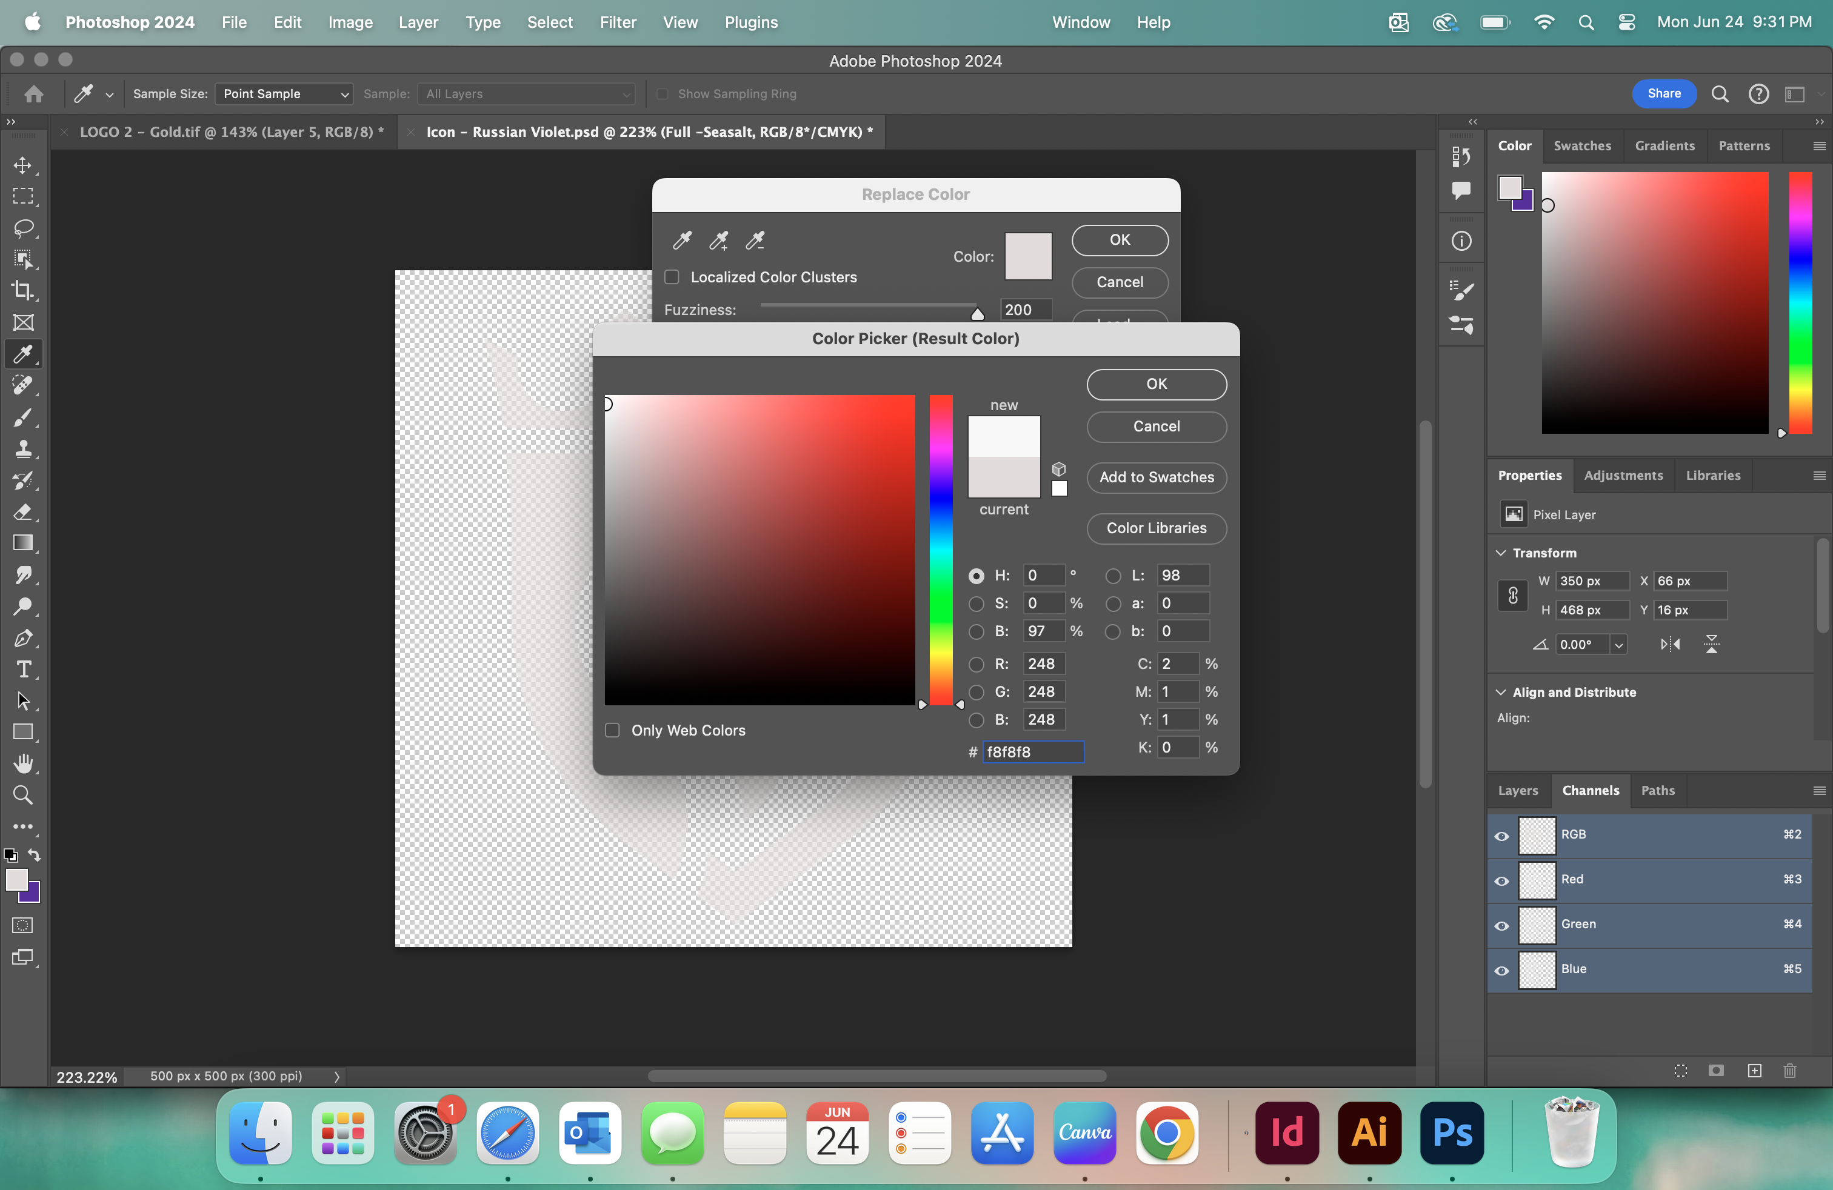Expand the Align and Distribute section

[x=1500, y=691]
